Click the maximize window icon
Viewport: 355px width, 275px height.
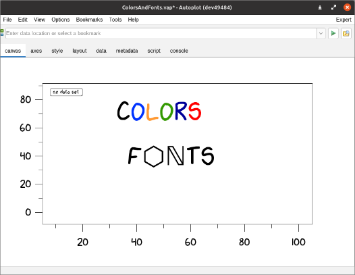(333, 7)
